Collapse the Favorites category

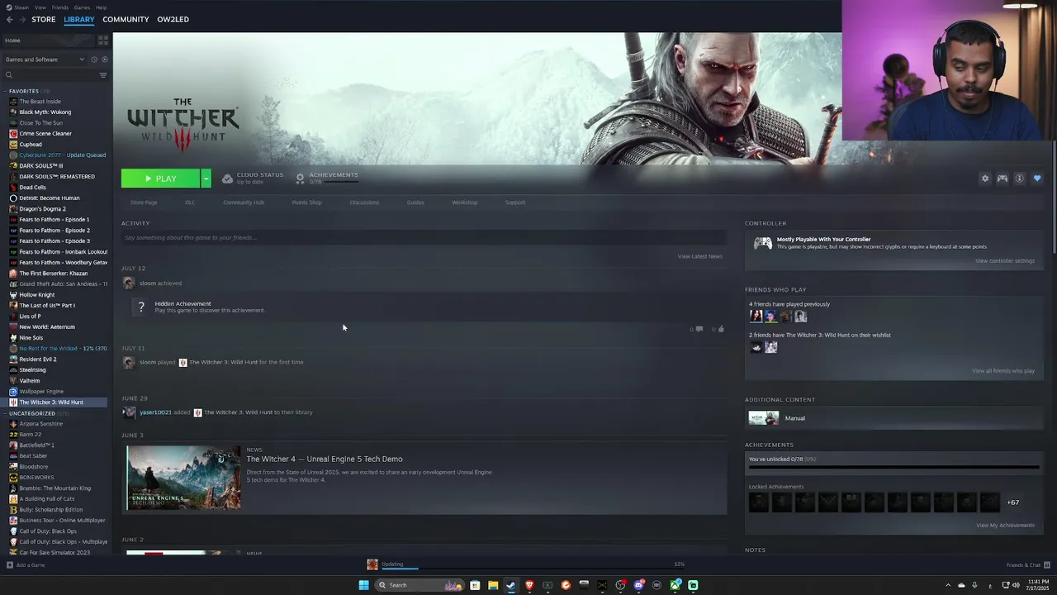[6, 91]
